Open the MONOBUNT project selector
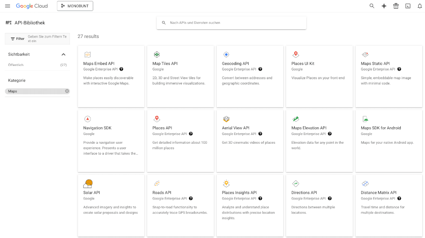 pyautogui.click(x=75, y=6)
